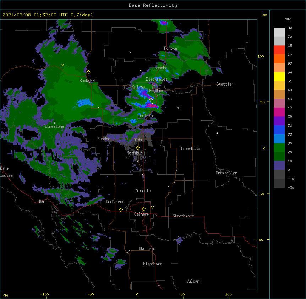Click the Okotoks label
This screenshot has height=299, width=306.
click(146, 249)
